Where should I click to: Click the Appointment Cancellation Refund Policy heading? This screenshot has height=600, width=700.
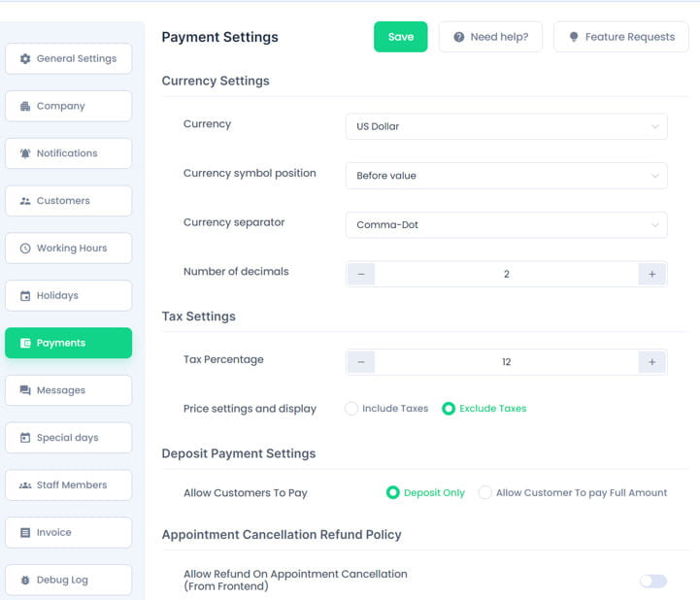click(282, 534)
